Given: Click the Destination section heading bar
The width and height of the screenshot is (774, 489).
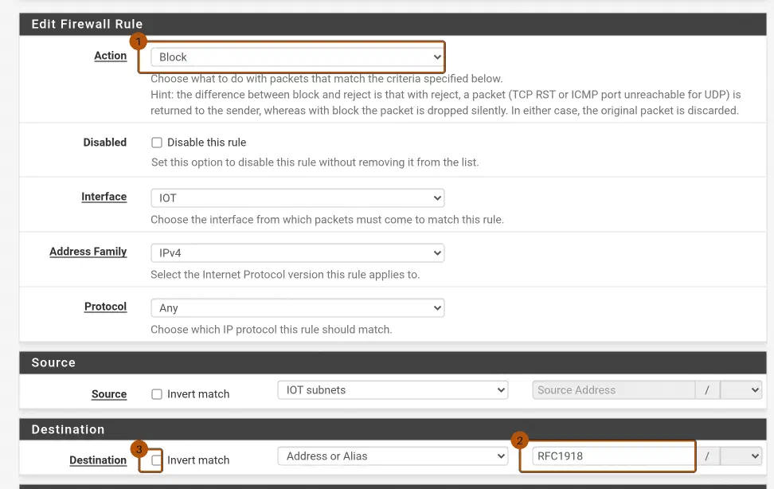Looking at the screenshot, I should (x=393, y=429).
